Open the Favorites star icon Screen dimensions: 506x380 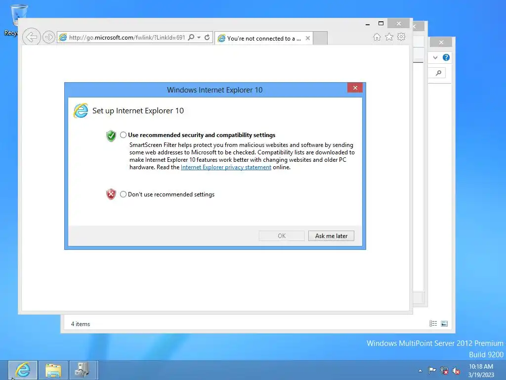click(x=389, y=37)
